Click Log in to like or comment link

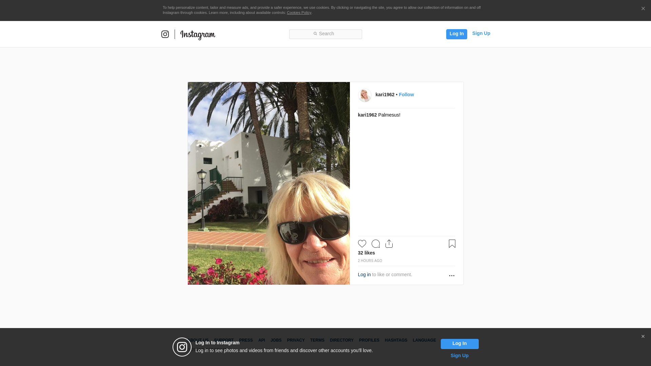tap(364, 274)
